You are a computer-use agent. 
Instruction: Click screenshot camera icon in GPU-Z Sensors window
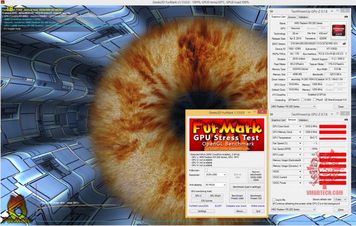[x=346, y=120]
